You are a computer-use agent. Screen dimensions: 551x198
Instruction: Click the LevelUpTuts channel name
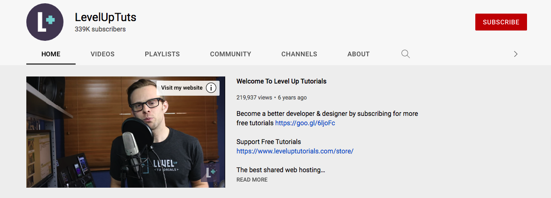pos(105,17)
